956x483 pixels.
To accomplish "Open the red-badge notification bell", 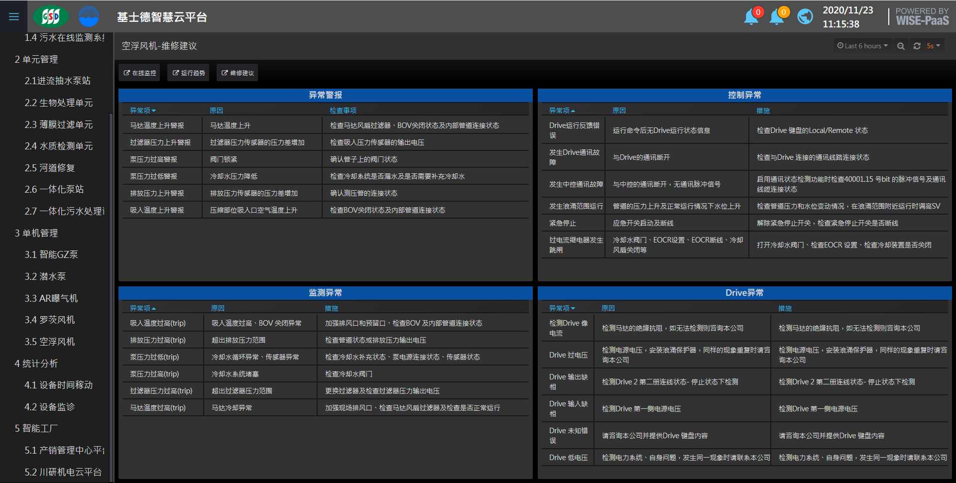I will tap(751, 17).
